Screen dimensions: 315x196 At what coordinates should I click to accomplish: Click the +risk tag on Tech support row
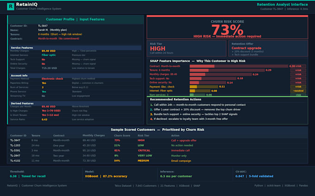(298, 78)
